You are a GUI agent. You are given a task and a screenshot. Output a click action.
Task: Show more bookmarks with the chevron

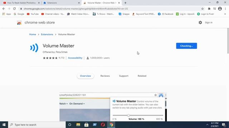[225, 14]
